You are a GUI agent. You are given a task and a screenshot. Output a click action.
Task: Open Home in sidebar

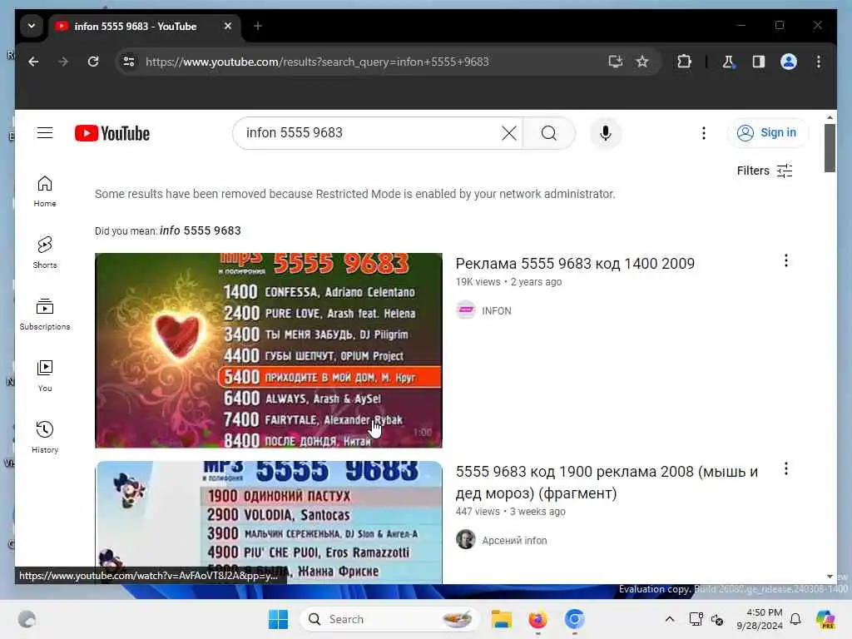pos(45,191)
